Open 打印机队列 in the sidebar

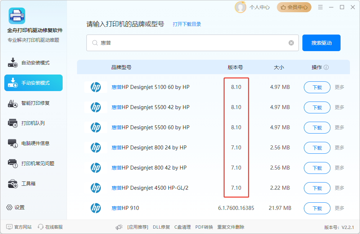tap(33, 123)
